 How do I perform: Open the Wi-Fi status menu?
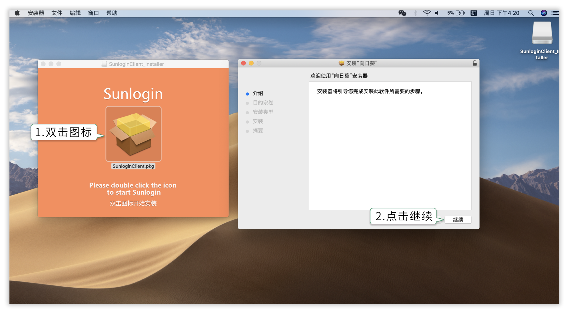427,13
